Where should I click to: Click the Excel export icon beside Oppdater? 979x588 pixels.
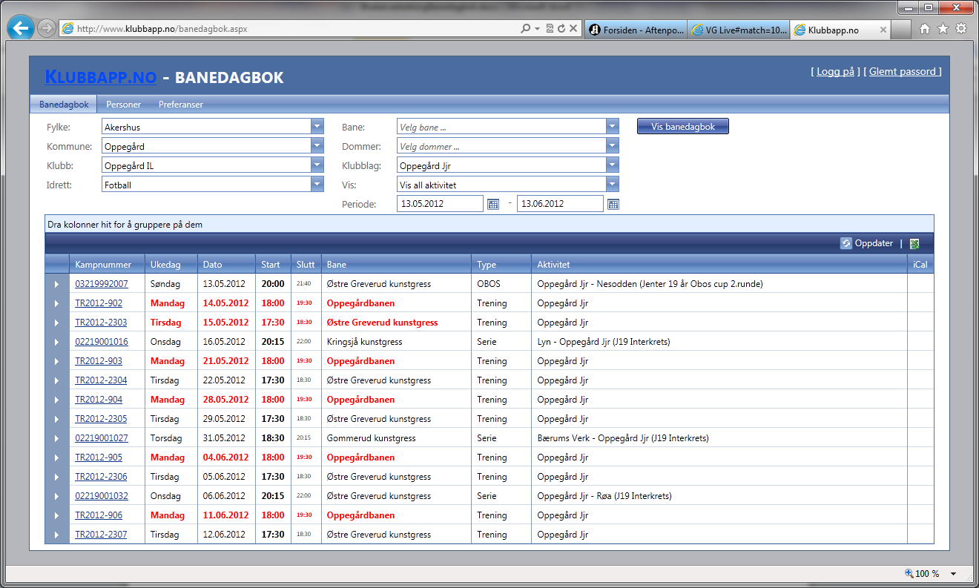tap(914, 243)
